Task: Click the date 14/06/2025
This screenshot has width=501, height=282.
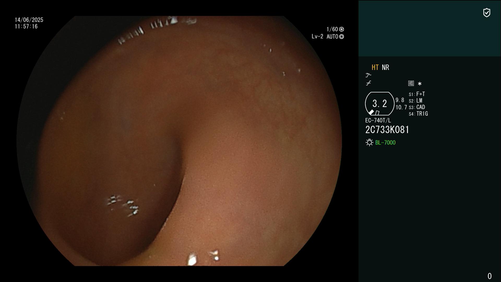Action: [x=29, y=20]
